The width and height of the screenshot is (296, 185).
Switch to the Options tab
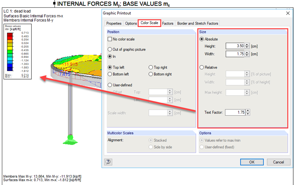coord(131,23)
